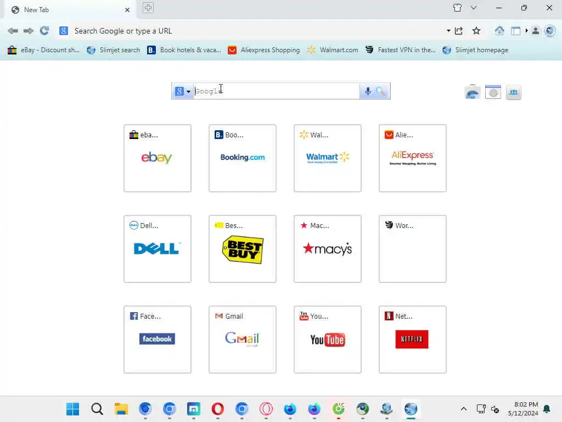Open the blank Wor... speed dial tile
Image resolution: width=562 pixels, height=422 pixels.
point(413,249)
